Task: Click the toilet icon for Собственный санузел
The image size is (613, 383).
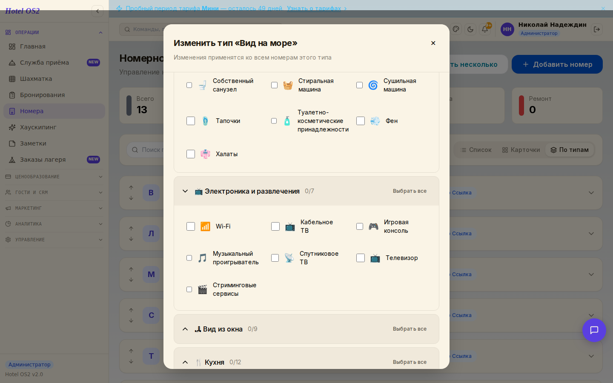Action: coord(202,85)
